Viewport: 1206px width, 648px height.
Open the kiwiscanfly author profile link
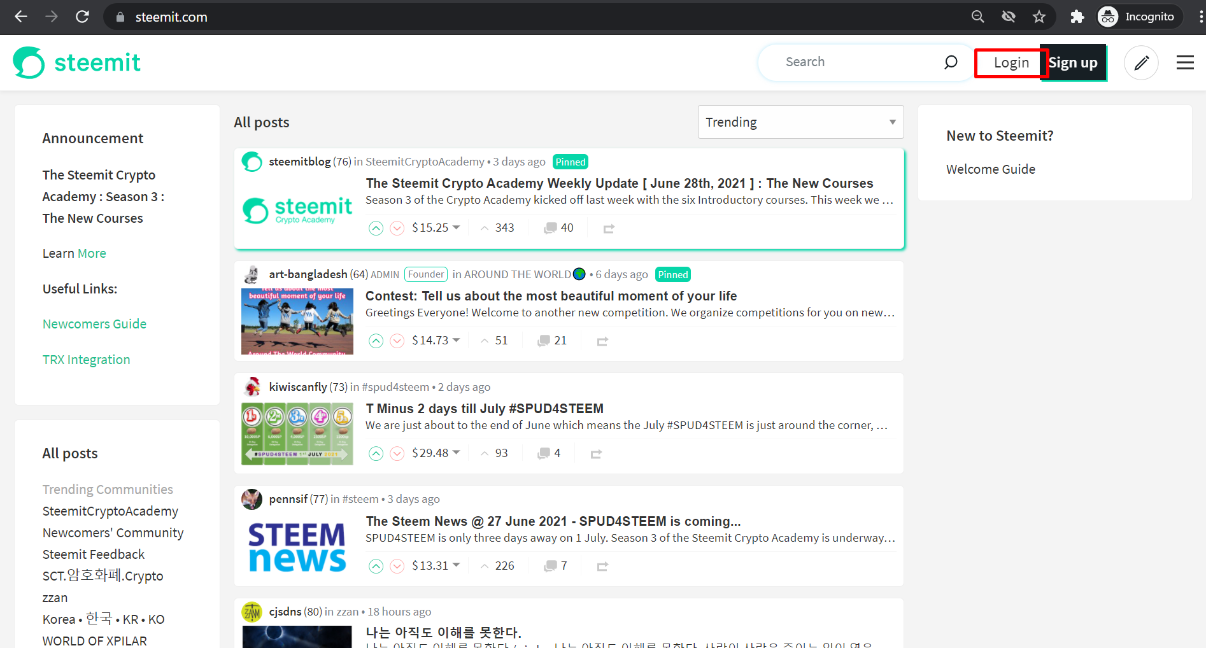pyautogui.click(x=298, y=387)
